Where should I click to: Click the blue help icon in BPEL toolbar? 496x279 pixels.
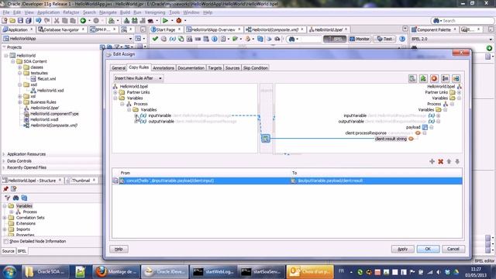pos(402,39)
